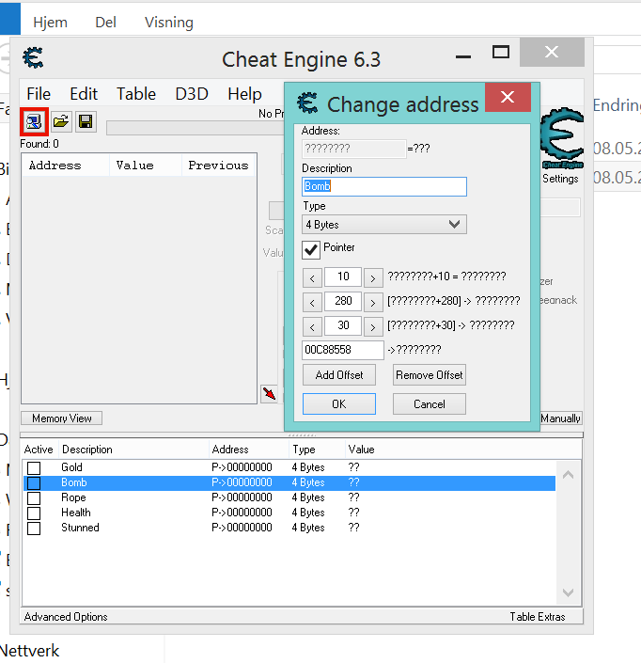Close the Change address dialog
Screen dimensions: 641x663
pos(508,97)
